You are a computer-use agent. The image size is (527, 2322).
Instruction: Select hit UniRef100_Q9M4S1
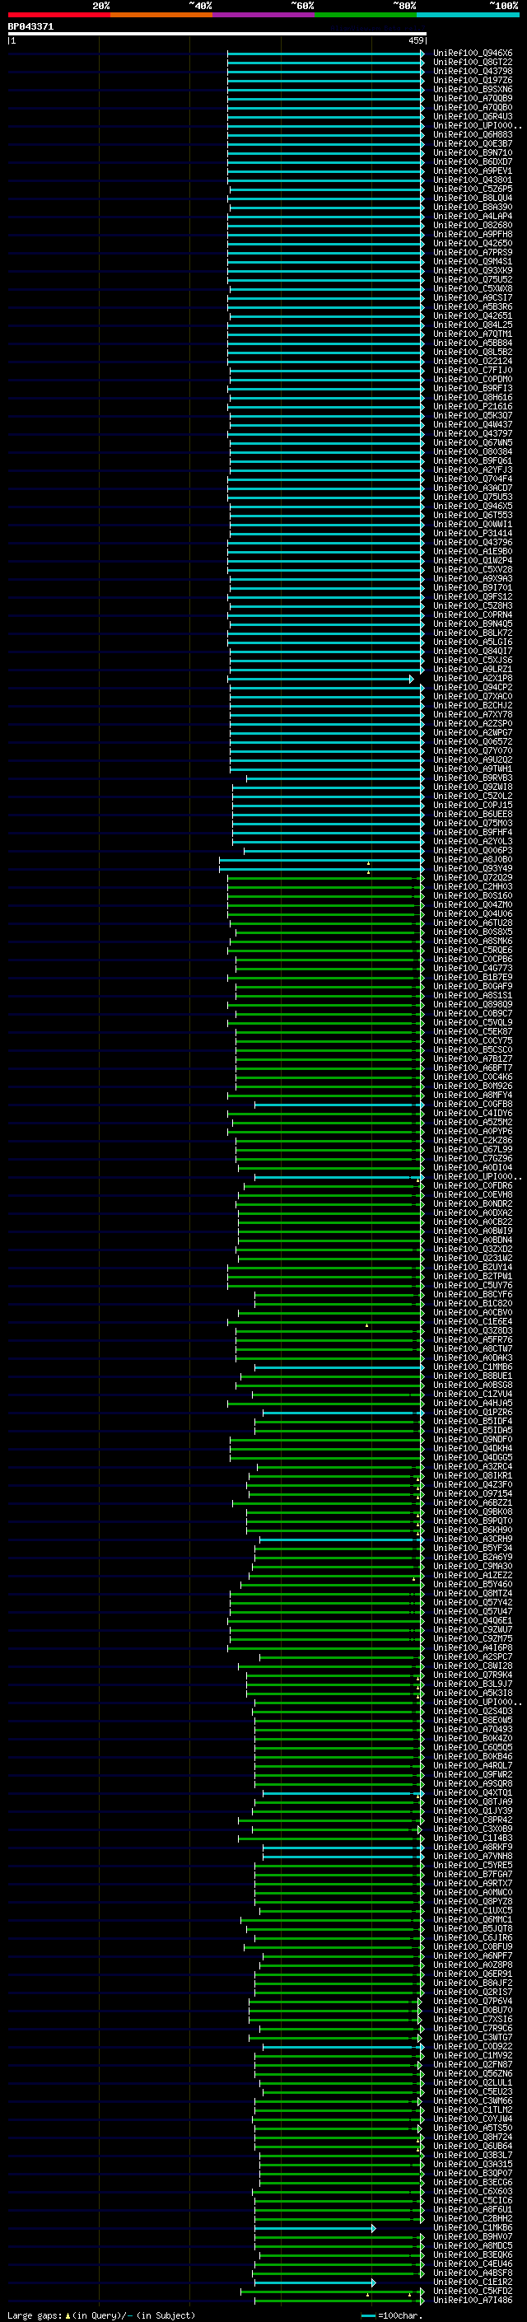pos(472,261)
